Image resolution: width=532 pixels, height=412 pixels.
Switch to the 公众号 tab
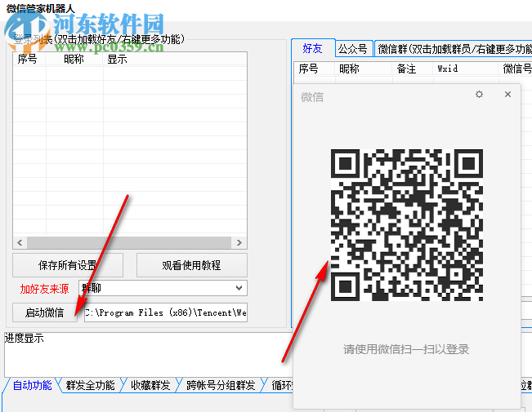point(353,49)
